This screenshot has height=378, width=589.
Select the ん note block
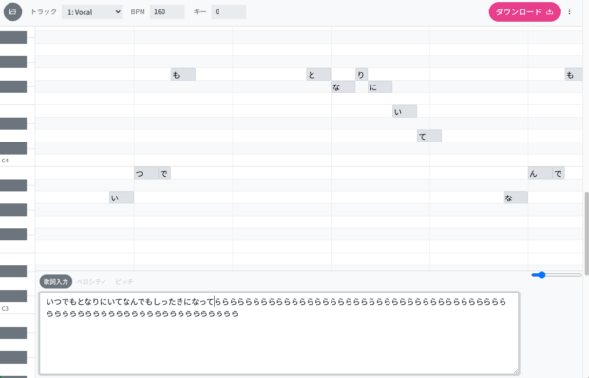[541, 173]
